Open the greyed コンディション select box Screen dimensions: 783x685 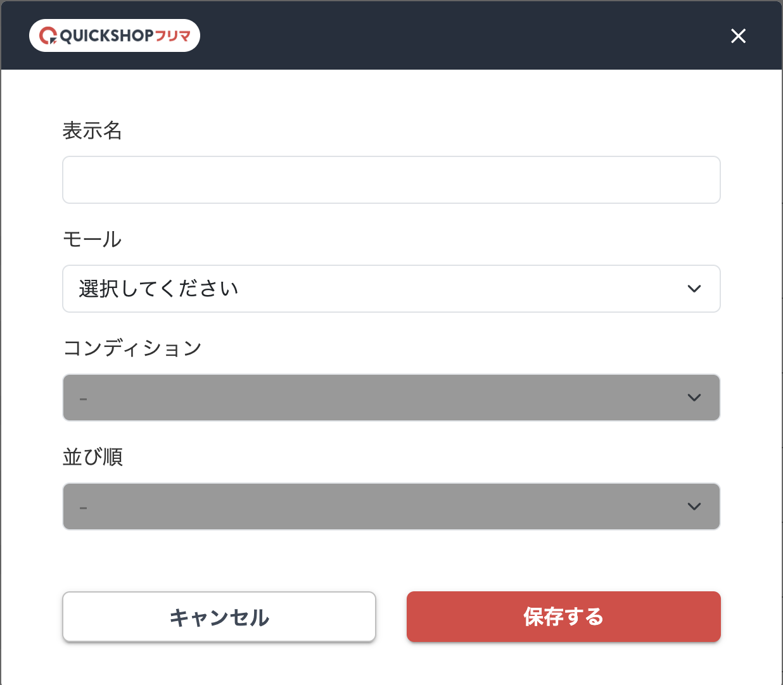click(x=391, y=398)
